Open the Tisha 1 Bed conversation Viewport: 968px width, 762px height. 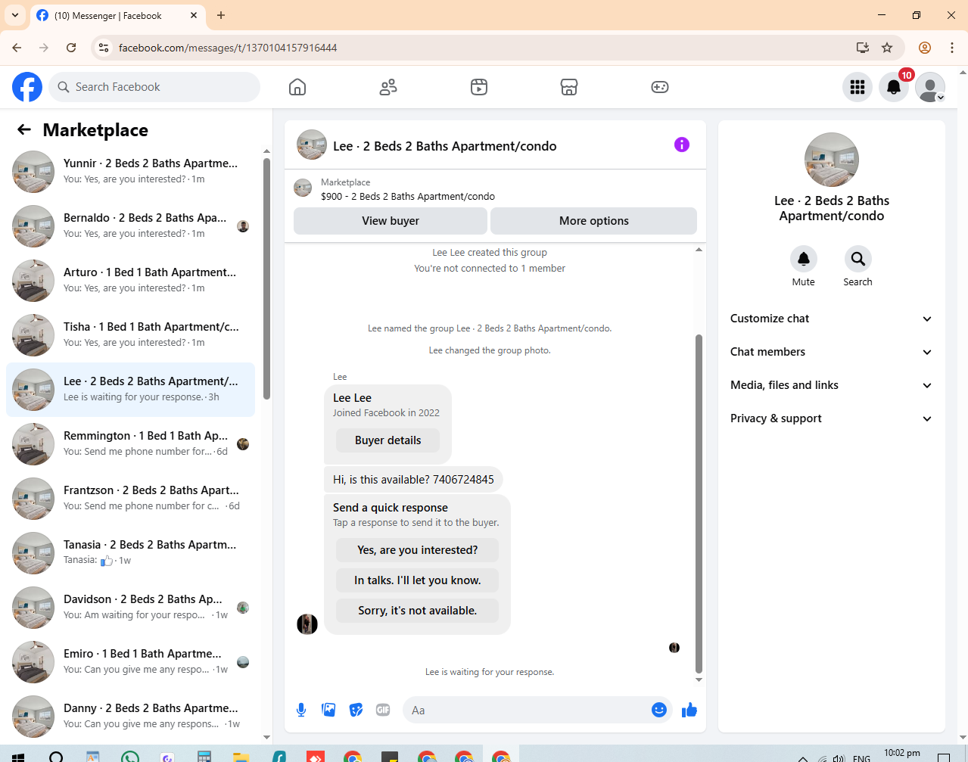click(130, 335)
